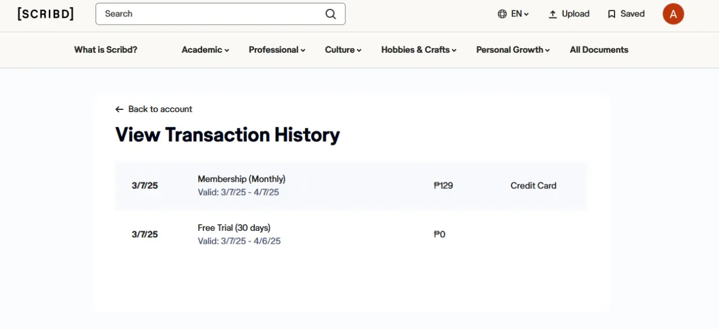Select the Membership (Monthly) transaction row
The image size is (719, 329).
click(351, 186)
